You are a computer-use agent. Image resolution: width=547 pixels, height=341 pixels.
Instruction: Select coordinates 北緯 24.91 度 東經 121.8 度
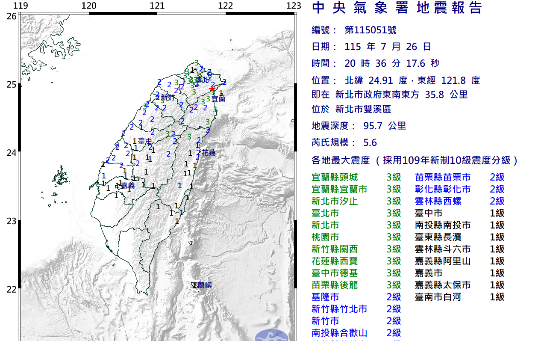click(x=412, y=80)
